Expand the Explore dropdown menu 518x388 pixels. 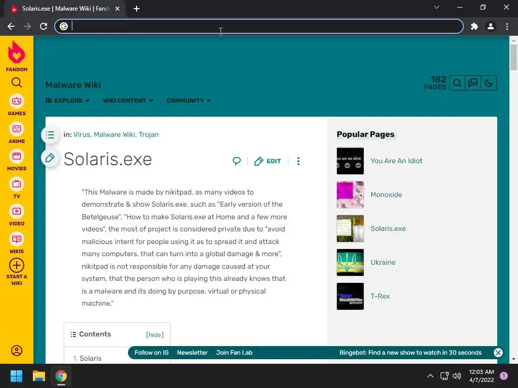pyautogui.click(x=67, y=101)
